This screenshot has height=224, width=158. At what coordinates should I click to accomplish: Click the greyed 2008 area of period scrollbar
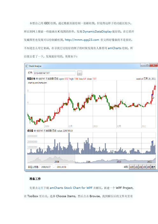click(51, 159)
